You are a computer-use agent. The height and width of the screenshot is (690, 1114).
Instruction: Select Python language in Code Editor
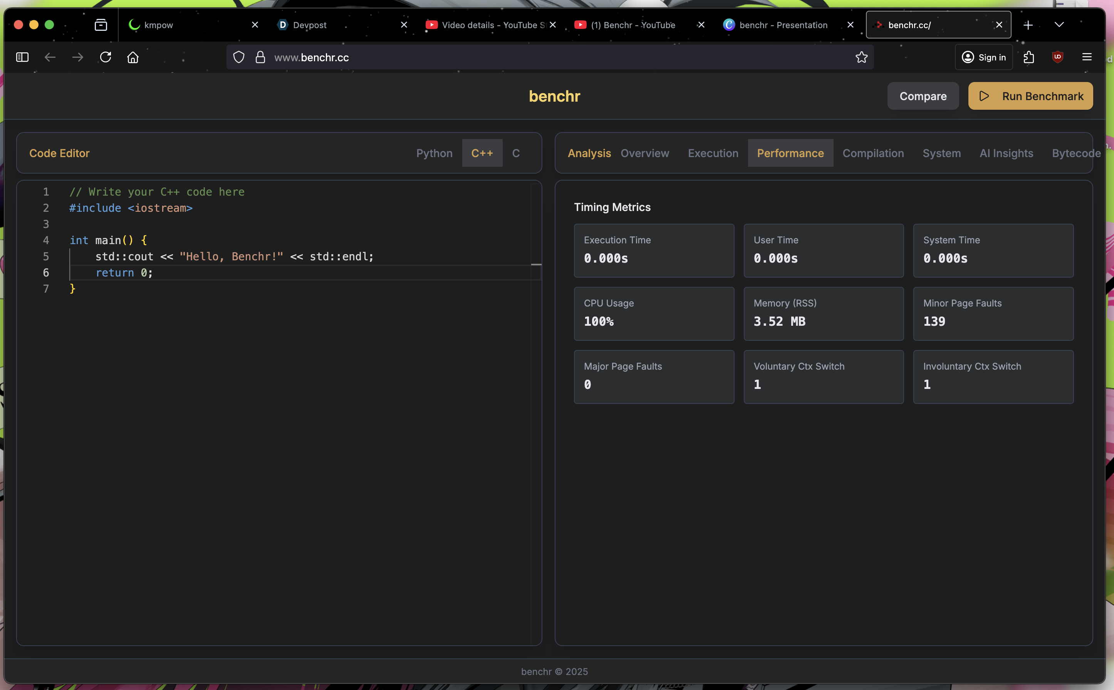[x=434, y=153]
